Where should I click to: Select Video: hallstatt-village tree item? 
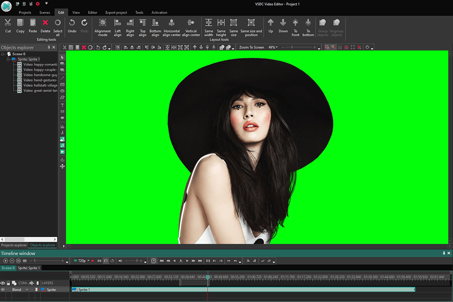[x=37, y=85]
